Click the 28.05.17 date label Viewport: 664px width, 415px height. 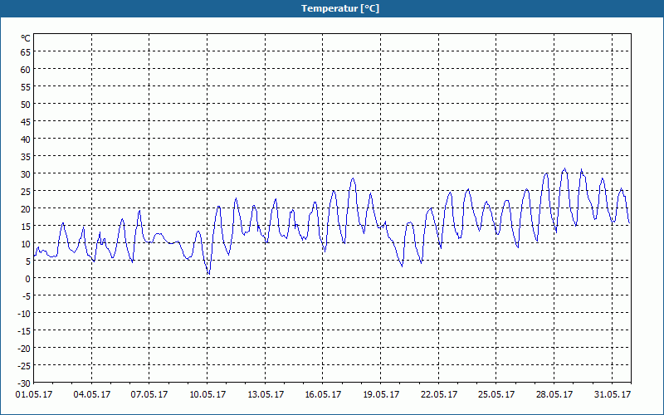tap(554, 395)
